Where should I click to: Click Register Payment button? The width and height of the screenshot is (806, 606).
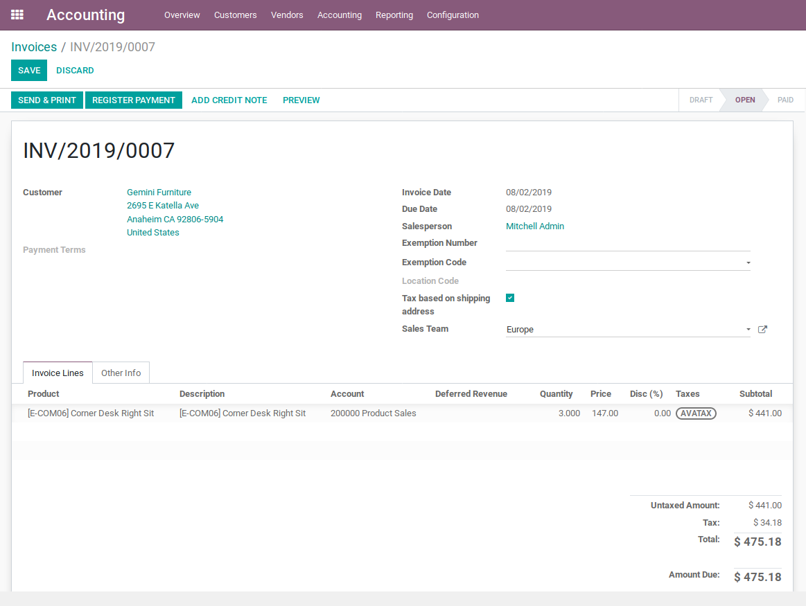(x=133, y=100)
